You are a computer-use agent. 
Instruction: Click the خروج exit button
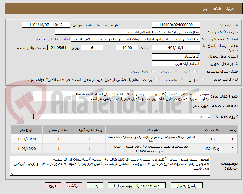tap(53, 185)
